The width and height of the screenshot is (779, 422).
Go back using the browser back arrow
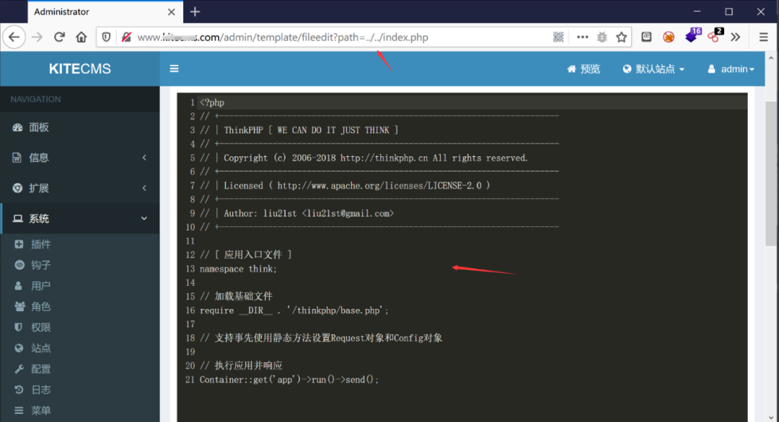[x=14, y=37]
